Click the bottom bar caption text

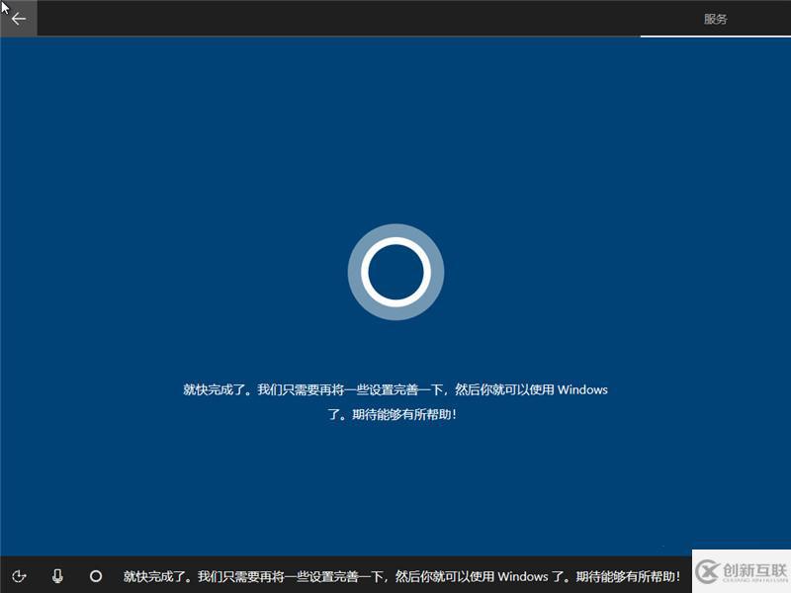pos(395,576)
